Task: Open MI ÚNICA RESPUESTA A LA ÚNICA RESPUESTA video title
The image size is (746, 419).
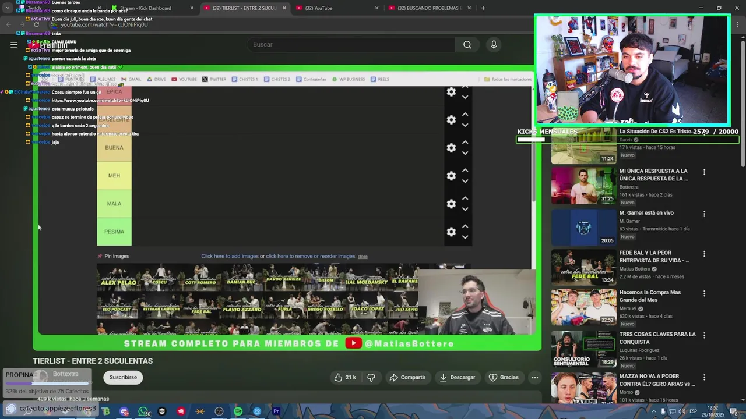Action: coord(653,175)
